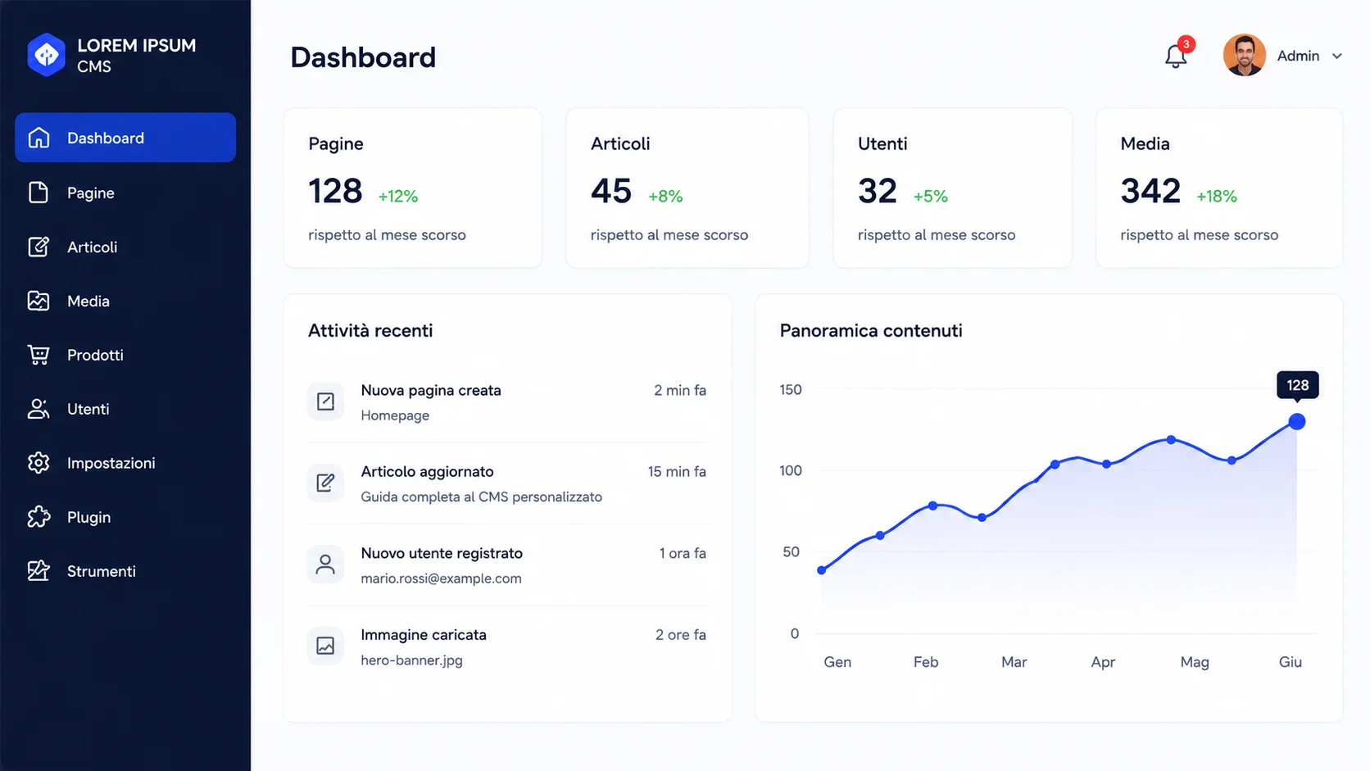The height and width of the screenshot is (771, 1370).
Task: Open the Admin user menu label
Action: 1298,56
